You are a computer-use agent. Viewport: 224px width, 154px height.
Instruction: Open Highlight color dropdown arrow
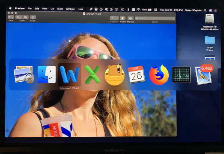[117, 18]
